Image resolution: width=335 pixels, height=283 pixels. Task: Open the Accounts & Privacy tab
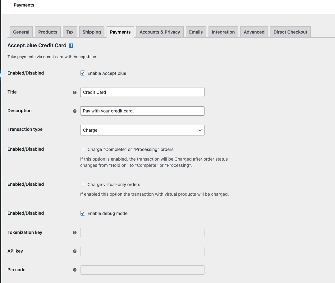[159, 32]
